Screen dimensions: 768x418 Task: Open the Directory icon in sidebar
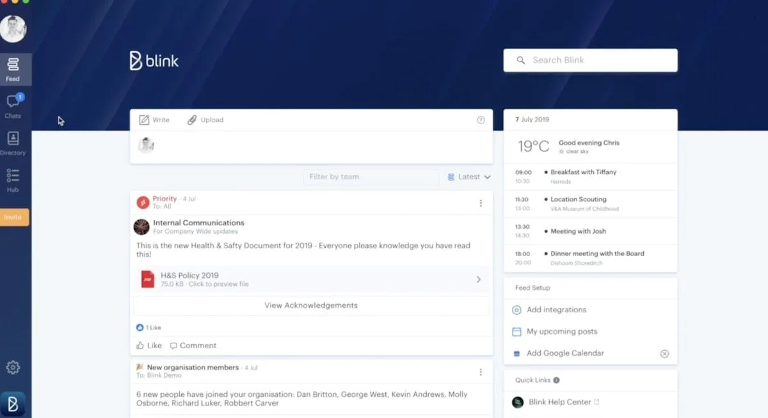click(13, 139)
